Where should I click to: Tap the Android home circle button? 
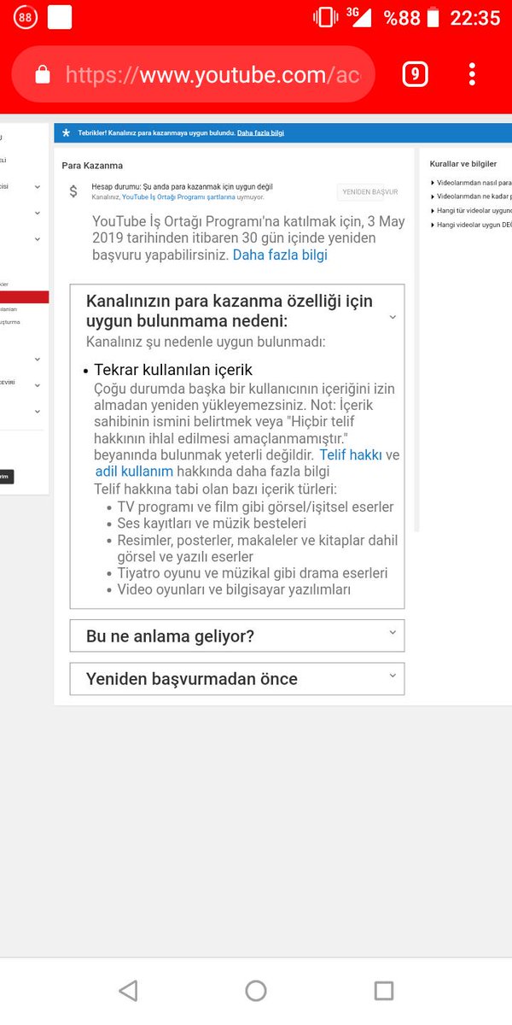tap(256, 991)
